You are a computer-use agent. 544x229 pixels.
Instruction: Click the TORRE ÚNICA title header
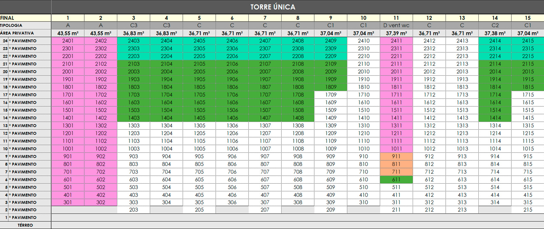pos(273,7)
